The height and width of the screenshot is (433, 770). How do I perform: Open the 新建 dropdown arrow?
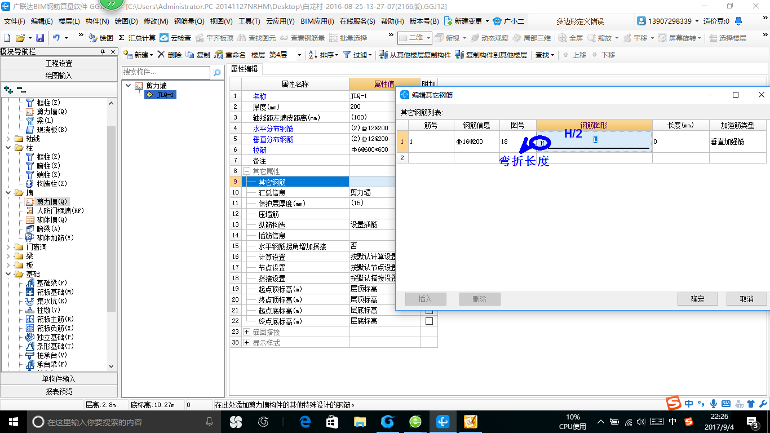point(151,55)
